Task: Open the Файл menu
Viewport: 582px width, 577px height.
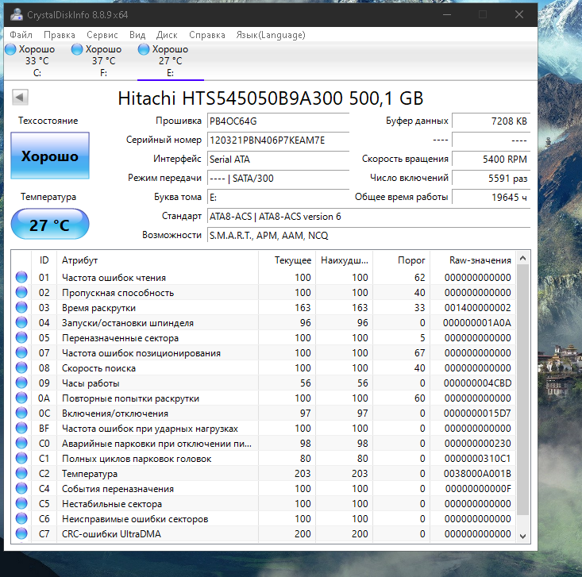Action: (x=21, y=35)
